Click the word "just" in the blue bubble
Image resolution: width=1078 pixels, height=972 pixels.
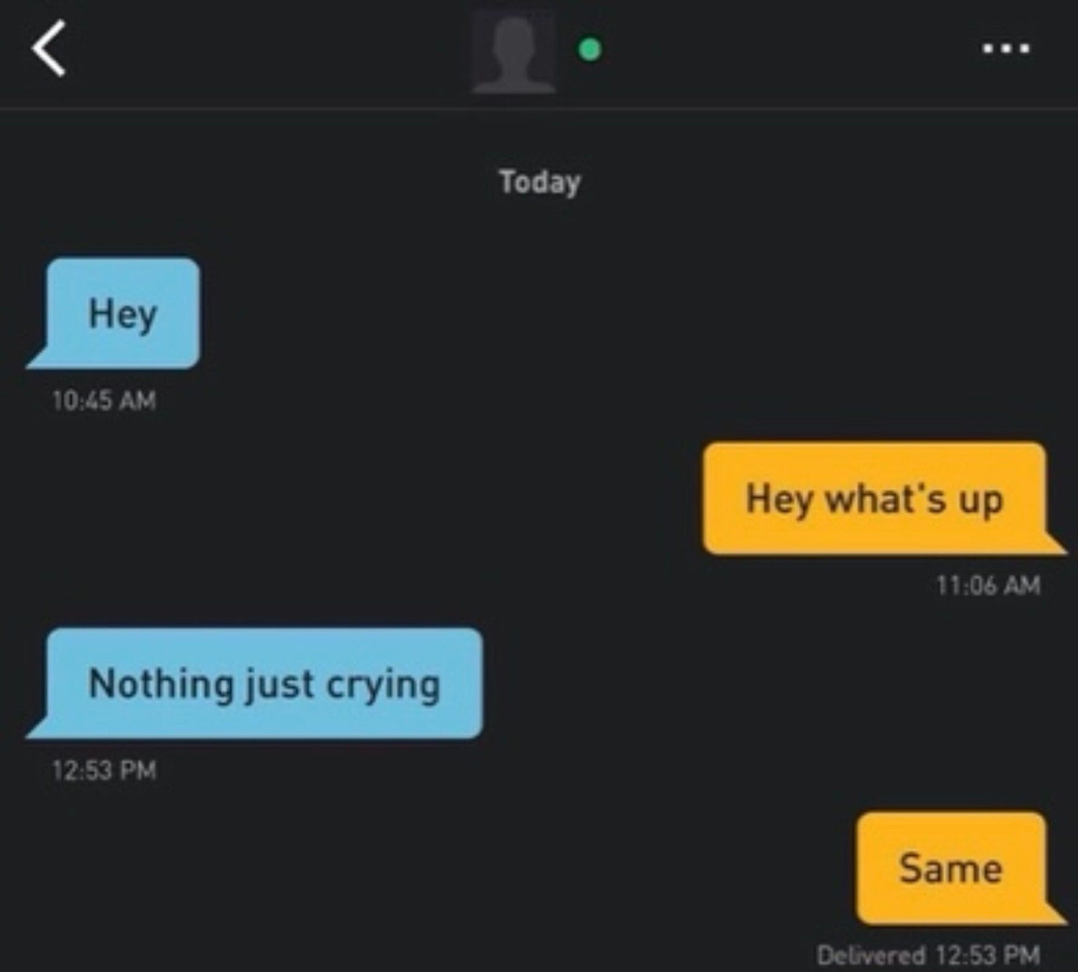click(279, 685)
